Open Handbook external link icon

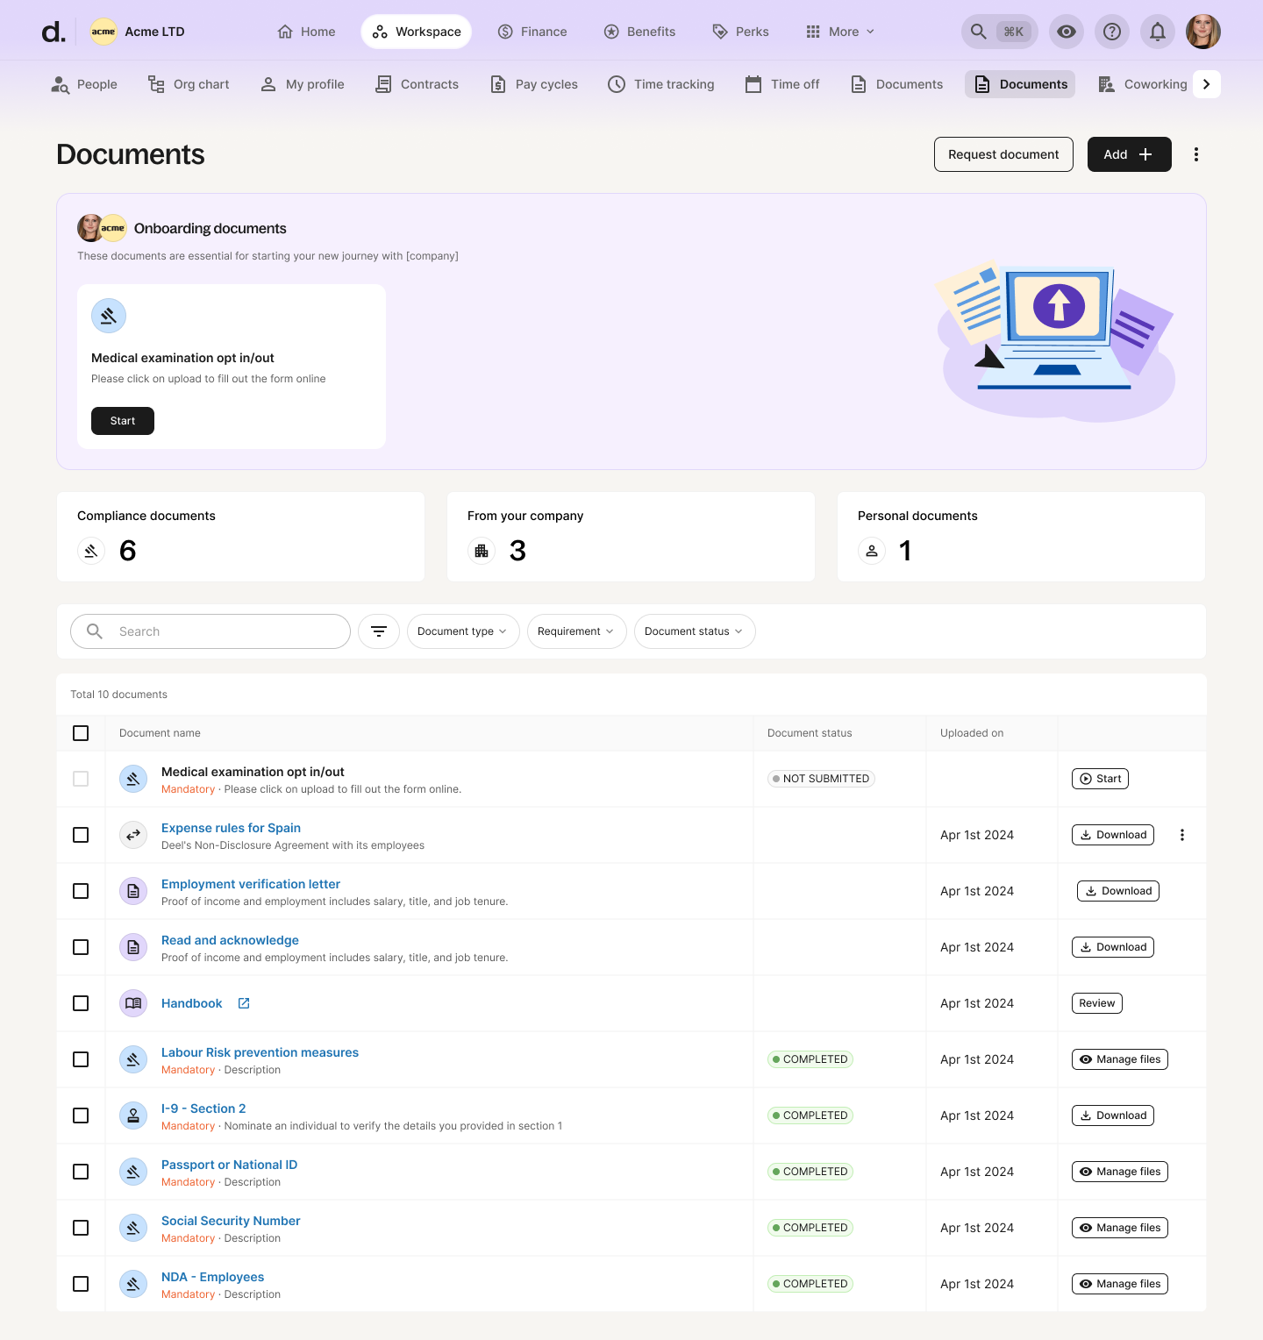tap(244, 1003)
